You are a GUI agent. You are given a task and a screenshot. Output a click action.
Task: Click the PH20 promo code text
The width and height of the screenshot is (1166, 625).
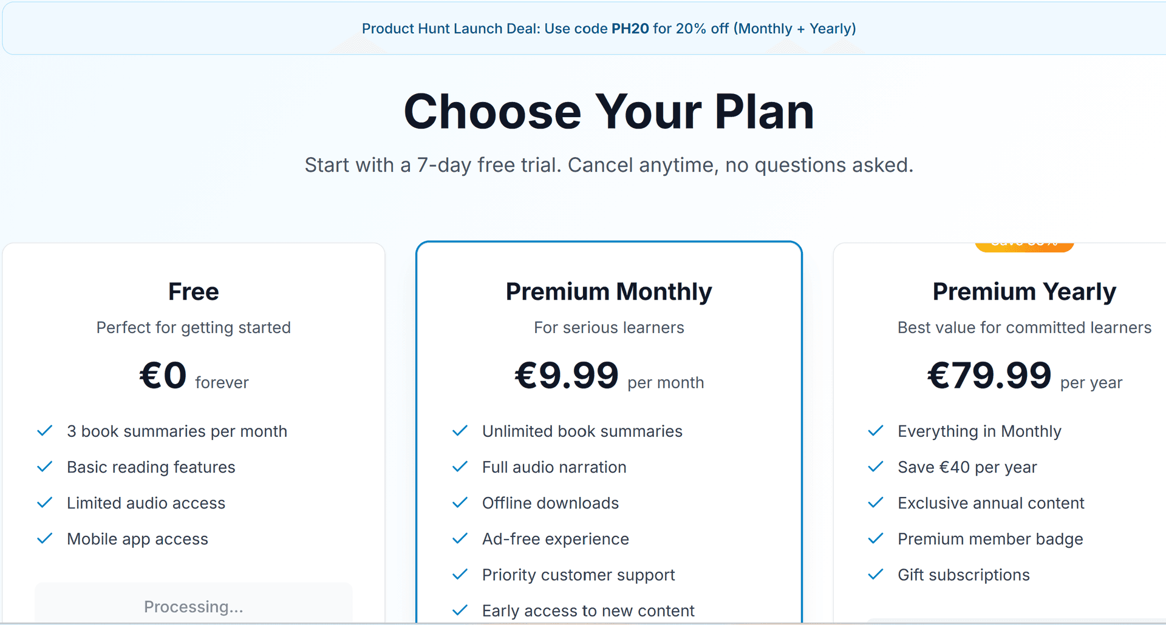click(x=630, y=29)
